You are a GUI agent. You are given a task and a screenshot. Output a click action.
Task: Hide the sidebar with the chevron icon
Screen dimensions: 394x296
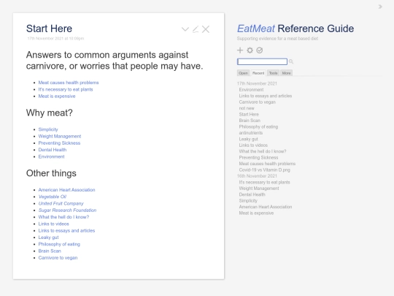pyautogui.click(x=380, y=7)
